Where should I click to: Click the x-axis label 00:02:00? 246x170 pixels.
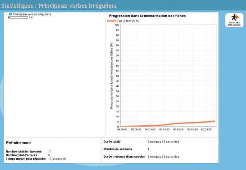tap(178, 130)
